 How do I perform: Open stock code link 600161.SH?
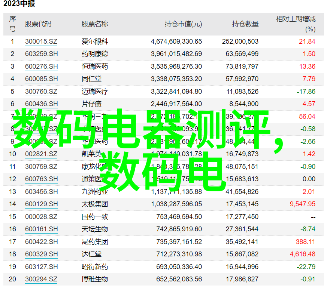tap(41, 229)
